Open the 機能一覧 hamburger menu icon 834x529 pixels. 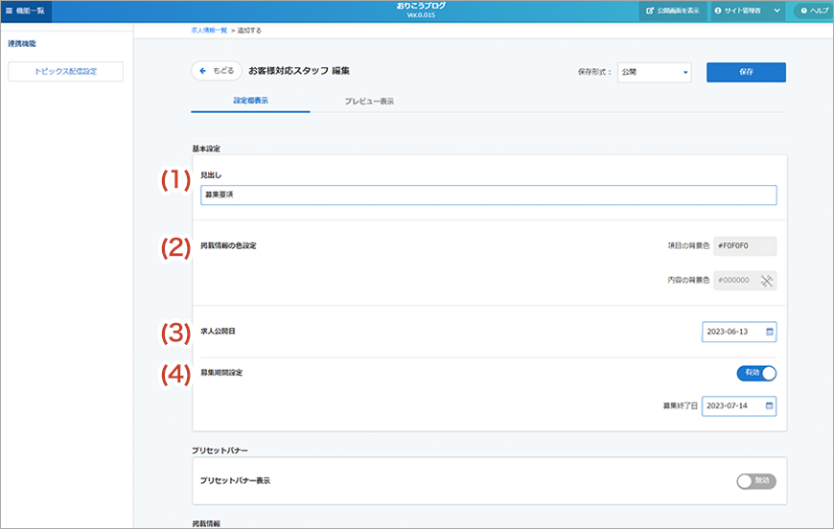click(x=10, y=11)
